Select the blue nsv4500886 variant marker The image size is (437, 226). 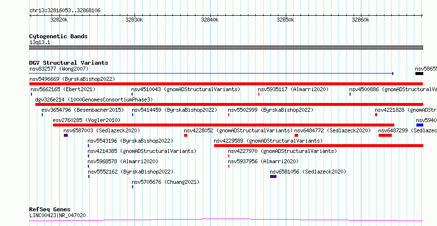pyautogui.click(x=350, y=94)
